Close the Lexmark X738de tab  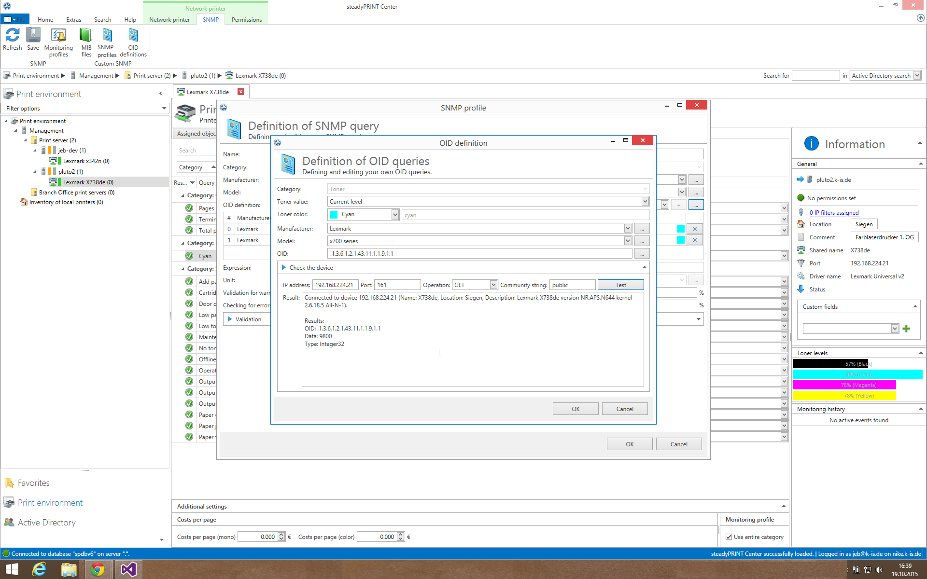[241, 92]
